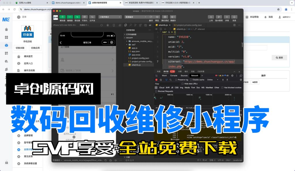295x171 pixels.
Task: Reload the browser page
Action: point(14,9)
